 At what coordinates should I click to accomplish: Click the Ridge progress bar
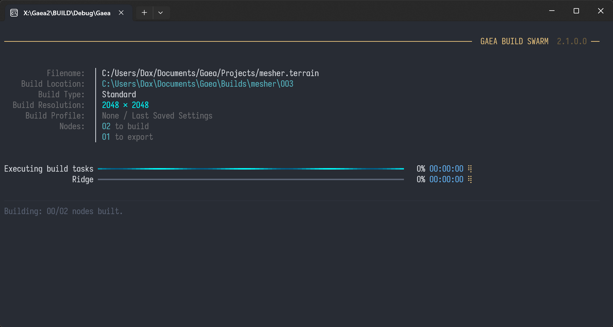pos(251,180)
